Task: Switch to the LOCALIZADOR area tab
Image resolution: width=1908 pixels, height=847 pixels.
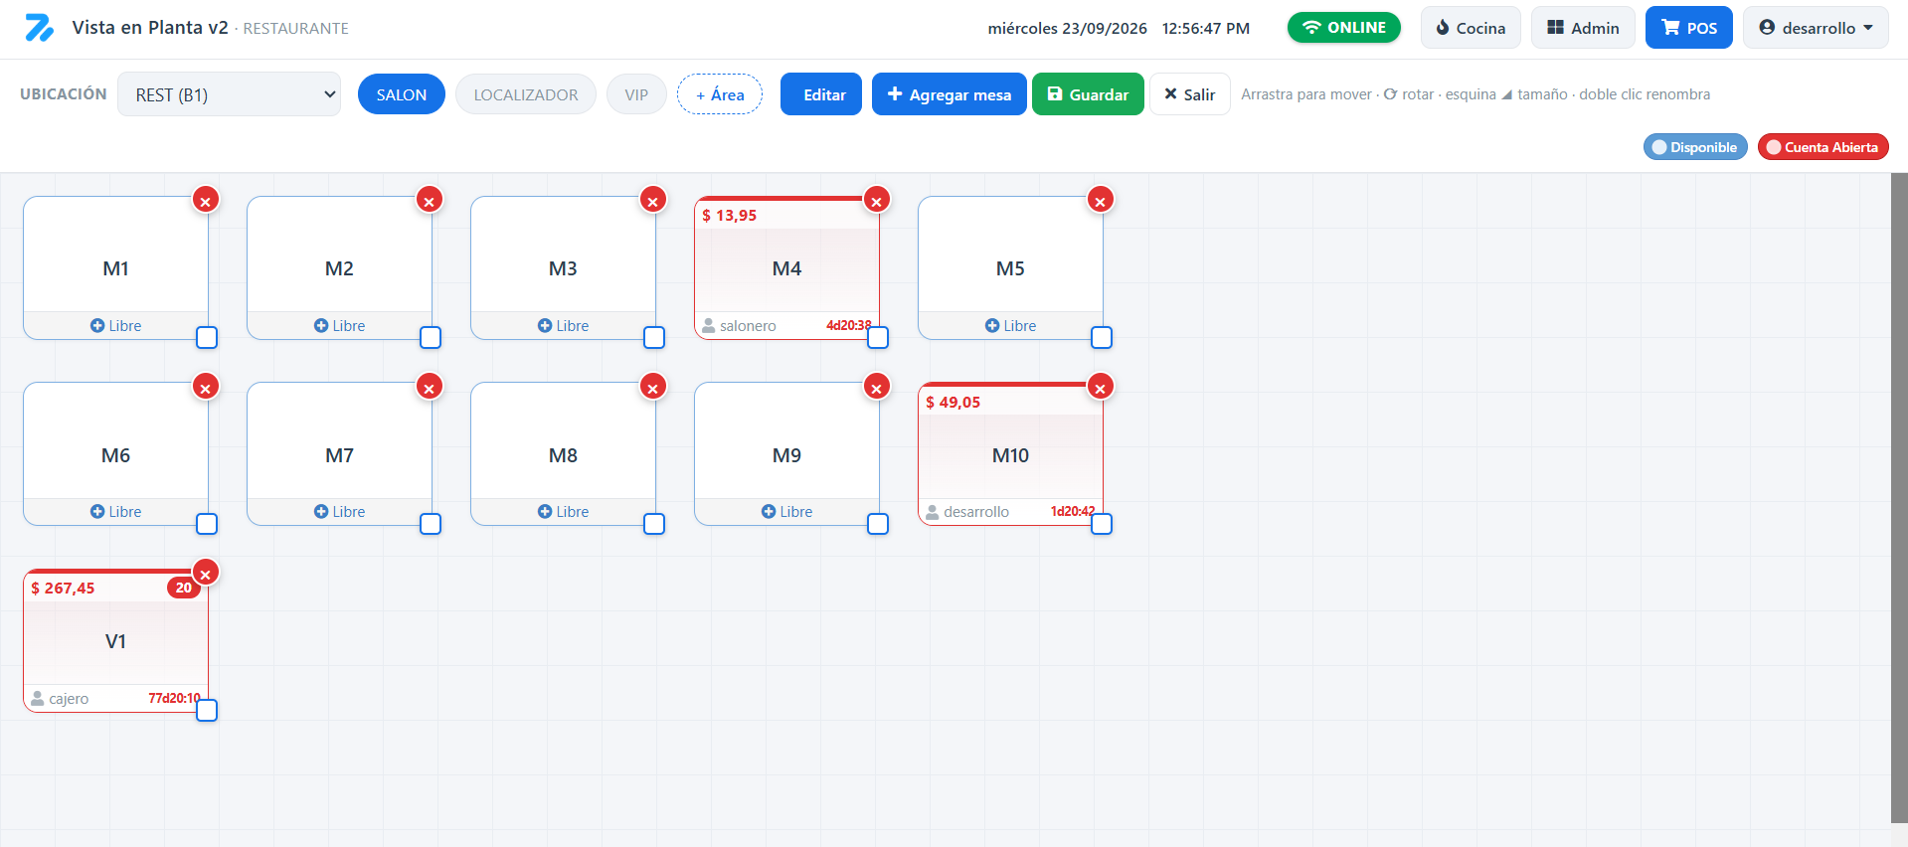Action: [x=526, y=94]
